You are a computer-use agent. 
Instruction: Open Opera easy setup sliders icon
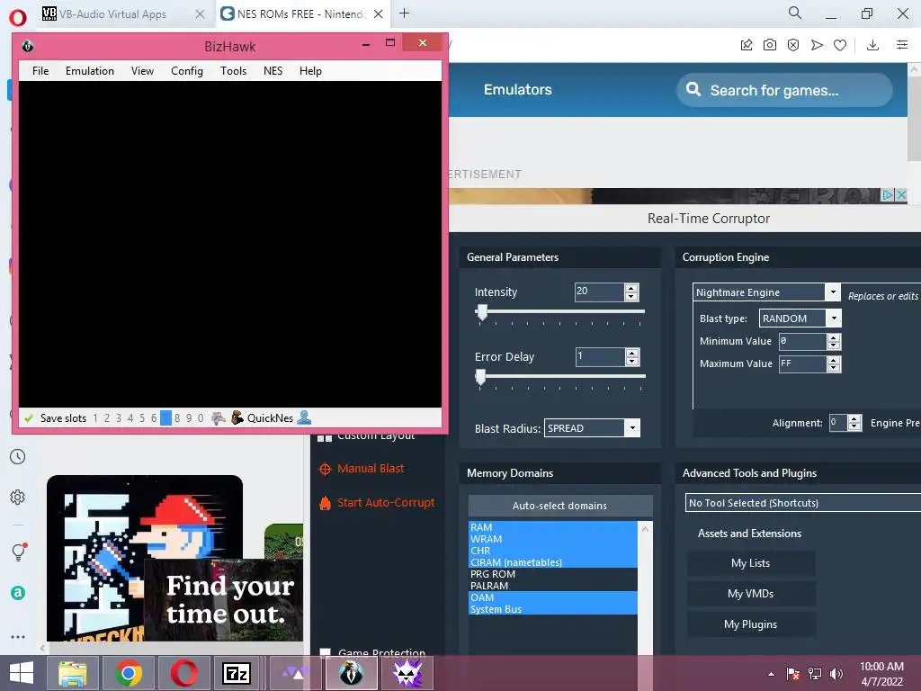(x=902, y=45)
